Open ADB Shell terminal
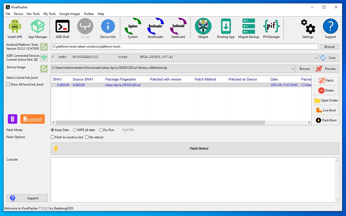Screen dimensions: 346x216 [63, 29]
